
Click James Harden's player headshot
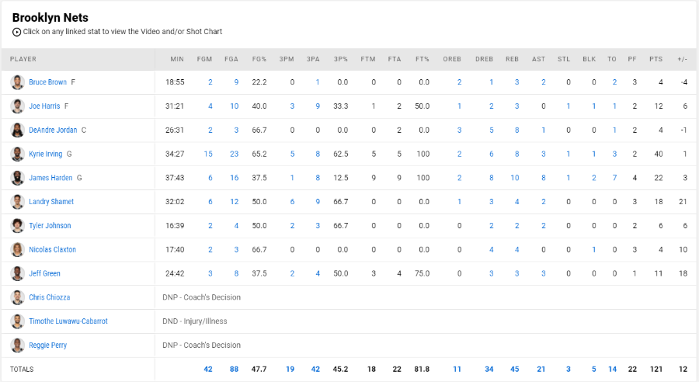17,178
